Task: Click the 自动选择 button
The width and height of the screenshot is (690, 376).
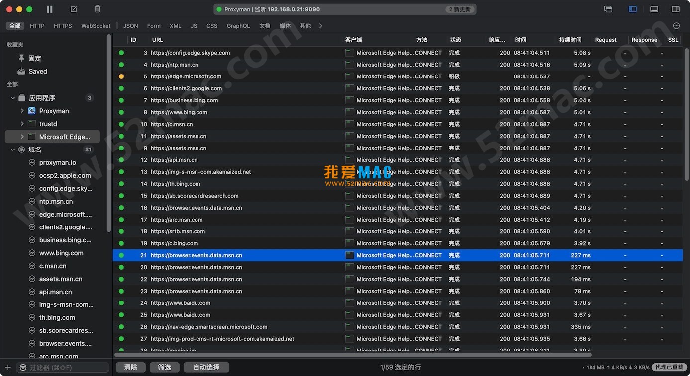Action: coord(206,367)
